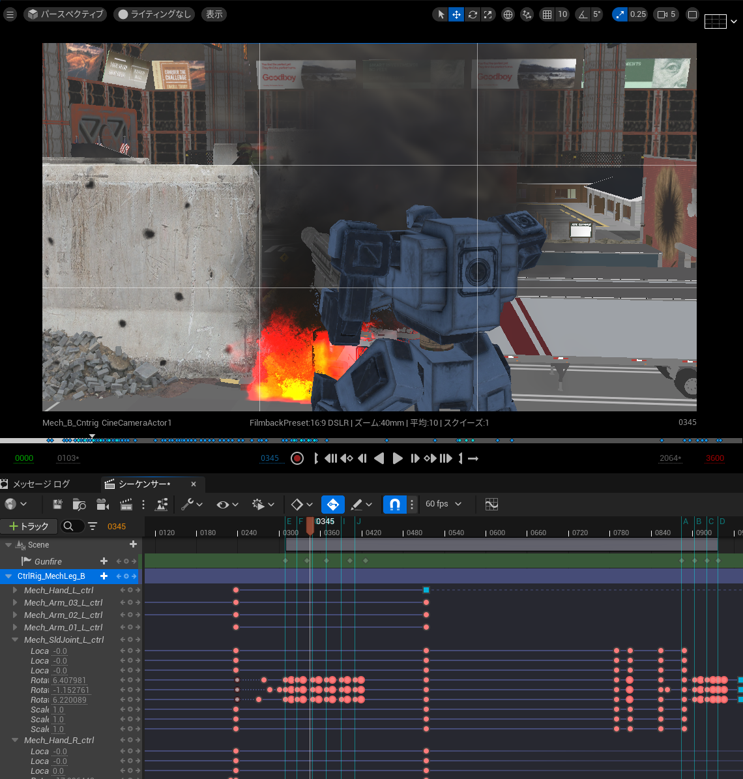Screen dimensions: 743x779
Task: Set playback end bracket marker
Action: pyautogui.click(x=460, y=458)
